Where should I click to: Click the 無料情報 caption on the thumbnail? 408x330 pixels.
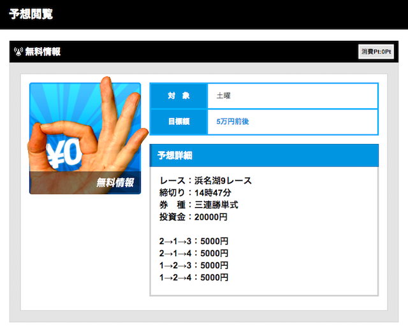[115, 183]
